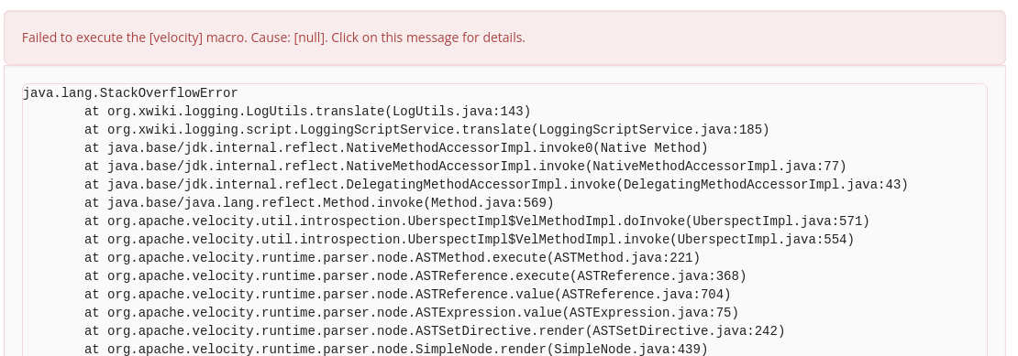The height and width of the screenshot is (356, 1018).
Task: Click the java.lang.StackOverflowError line
Action: pos(130,93)
